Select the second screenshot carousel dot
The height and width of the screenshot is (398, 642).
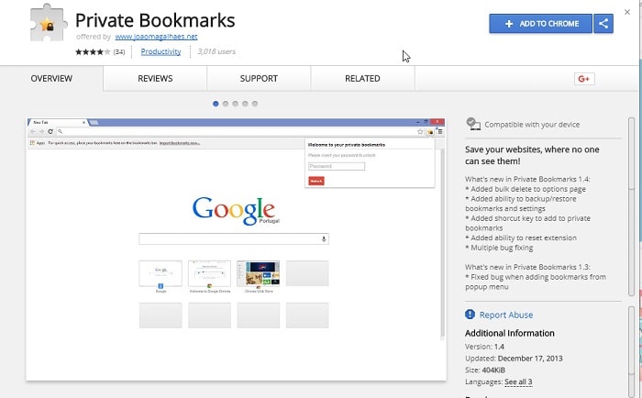pyautogui.click(x=226, y=104)
